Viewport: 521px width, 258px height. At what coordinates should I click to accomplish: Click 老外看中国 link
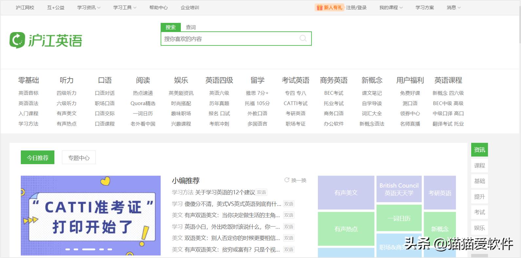143,124
